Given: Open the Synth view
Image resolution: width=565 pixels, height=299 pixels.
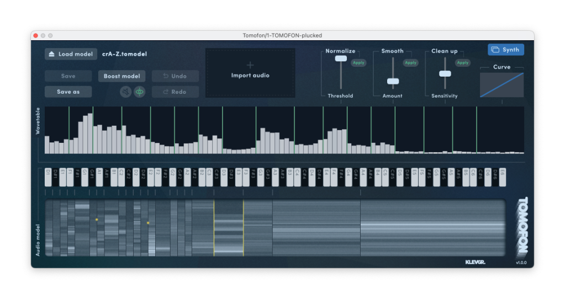Looking at the screenshot, I should click(x=505, y=50).
